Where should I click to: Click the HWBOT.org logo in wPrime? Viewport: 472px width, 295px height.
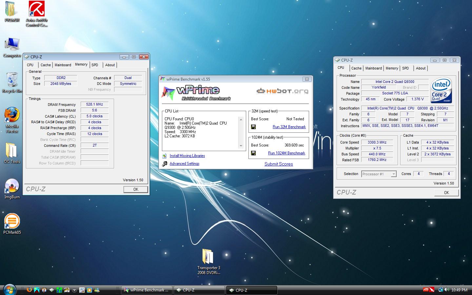tap(282, 91)
